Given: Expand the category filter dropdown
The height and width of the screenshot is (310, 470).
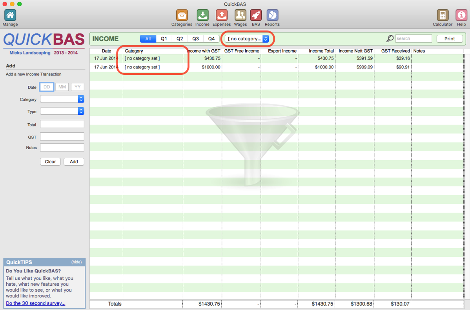Looking at the screenshot, I should (x=248, y=39).
